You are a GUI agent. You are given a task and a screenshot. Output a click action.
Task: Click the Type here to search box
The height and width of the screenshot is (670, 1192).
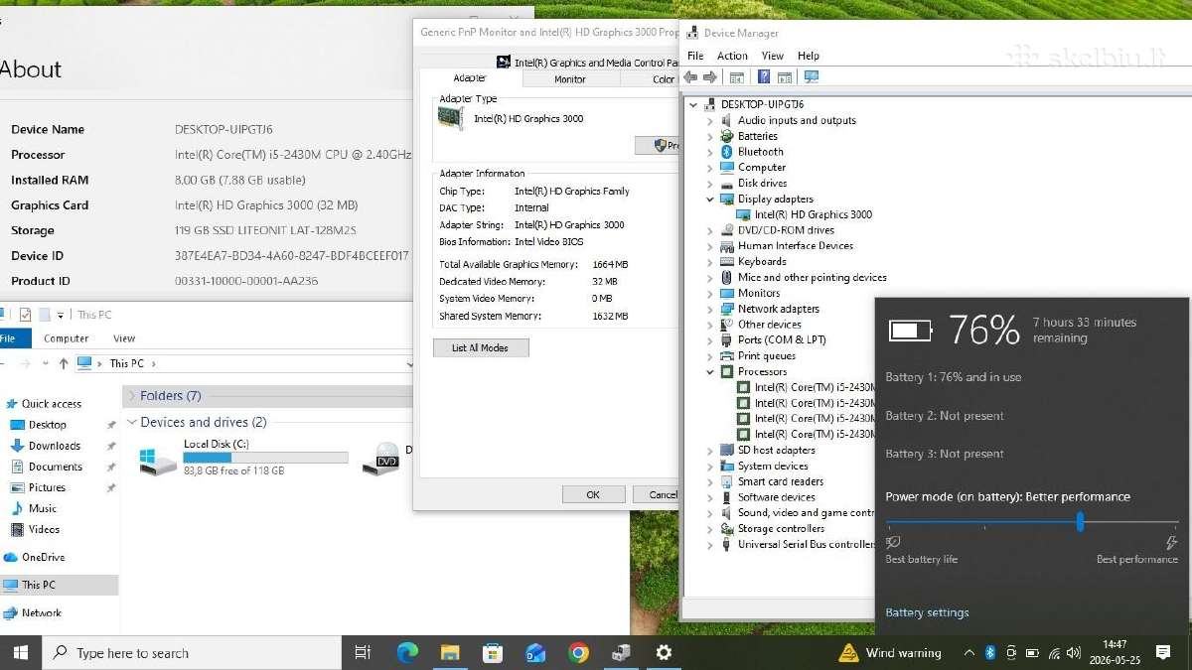pyautogui.click(x=191, y=652)
